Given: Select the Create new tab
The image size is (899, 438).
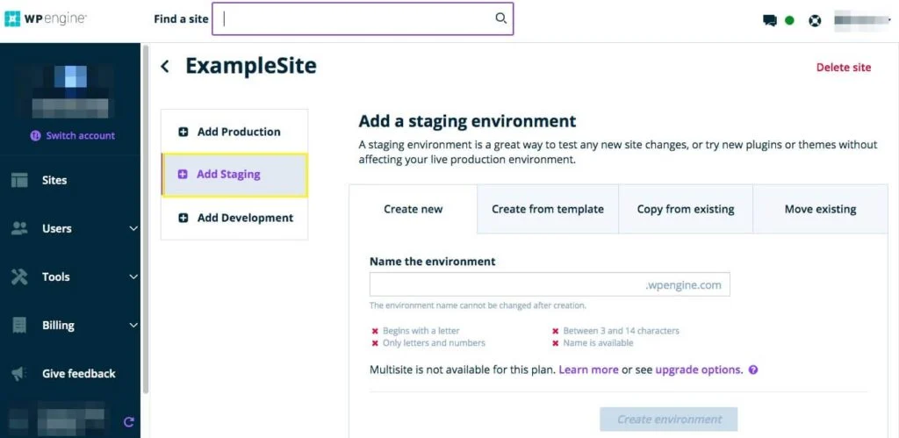Looking at the screenshot, I should [414, 209].
